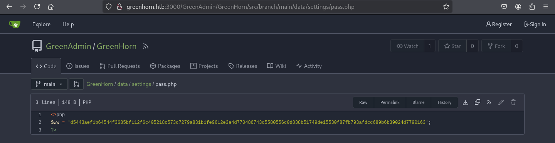Screen dimensions: 555x143
Task: Click the Sign In link
Action: 535,24
